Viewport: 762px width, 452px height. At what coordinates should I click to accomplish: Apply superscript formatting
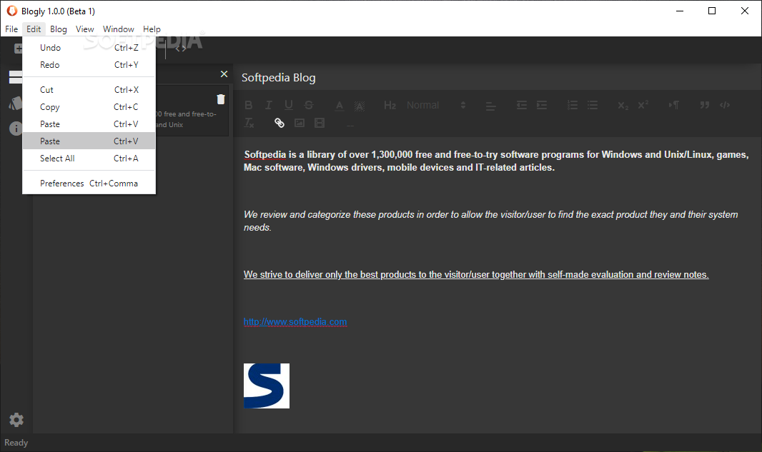pyautogui.click(x=643, y=105)
